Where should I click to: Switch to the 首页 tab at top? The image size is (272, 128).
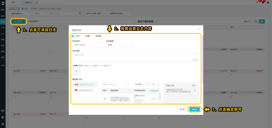pos(13,2)
